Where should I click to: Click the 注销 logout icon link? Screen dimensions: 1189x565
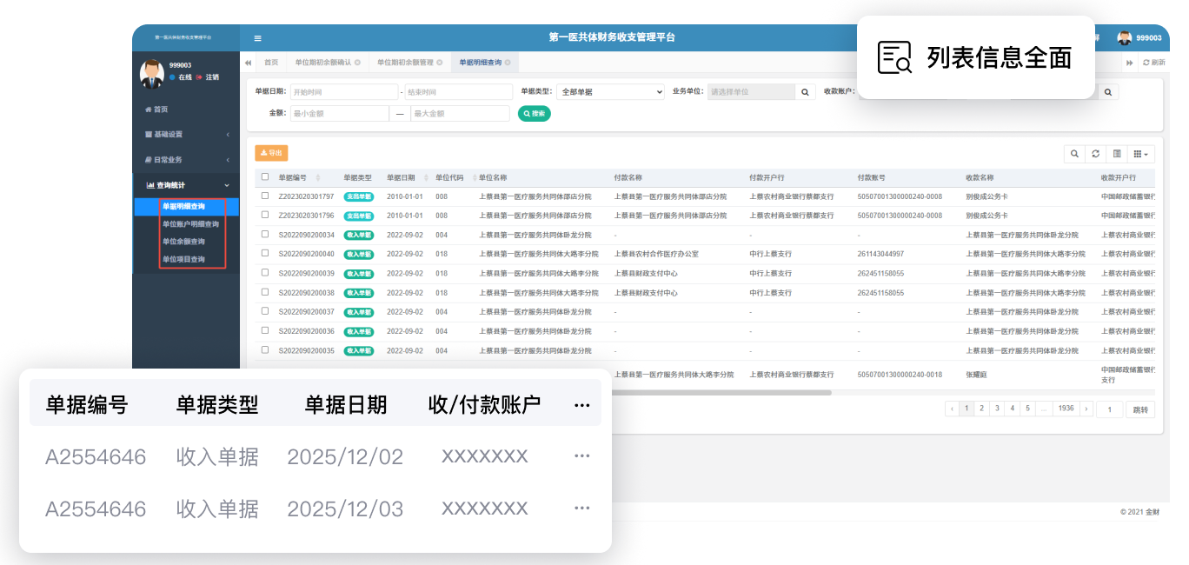(x=208, y=77)
